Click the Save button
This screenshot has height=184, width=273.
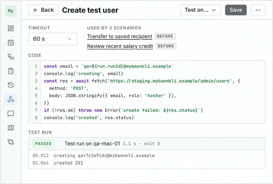pyautogui.click(x=236, y=10)
